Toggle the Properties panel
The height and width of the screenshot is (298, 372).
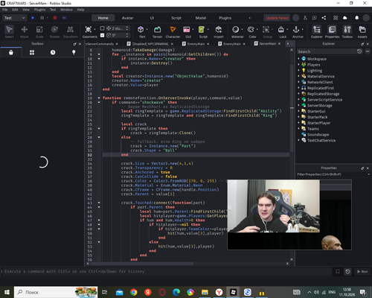point(332,31)
